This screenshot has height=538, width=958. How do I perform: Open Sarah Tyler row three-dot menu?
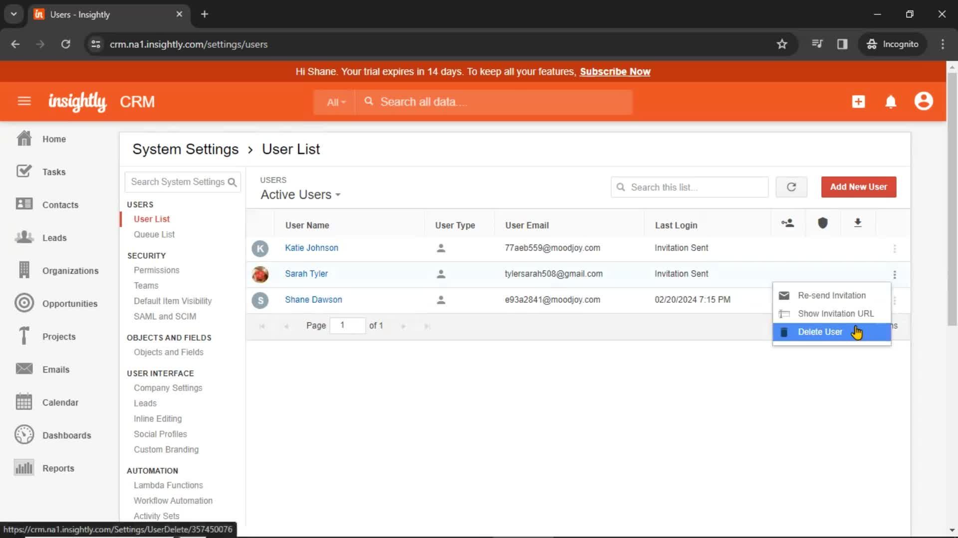(x=895, y=274)
